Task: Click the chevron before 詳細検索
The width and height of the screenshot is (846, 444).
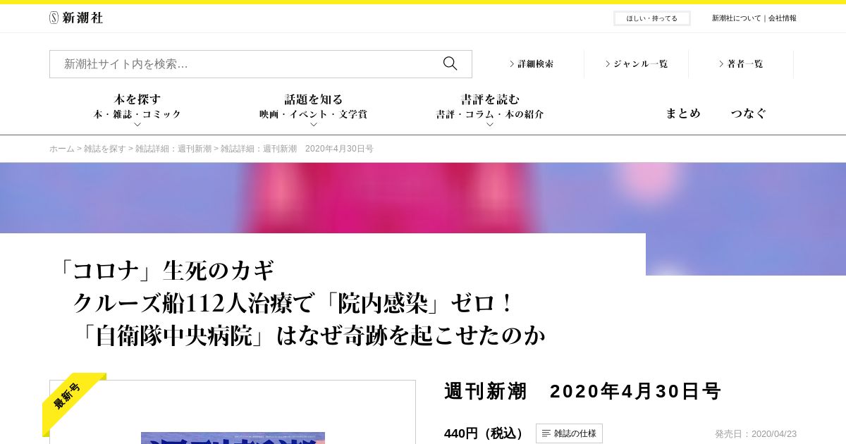Action: pos(512,64)
